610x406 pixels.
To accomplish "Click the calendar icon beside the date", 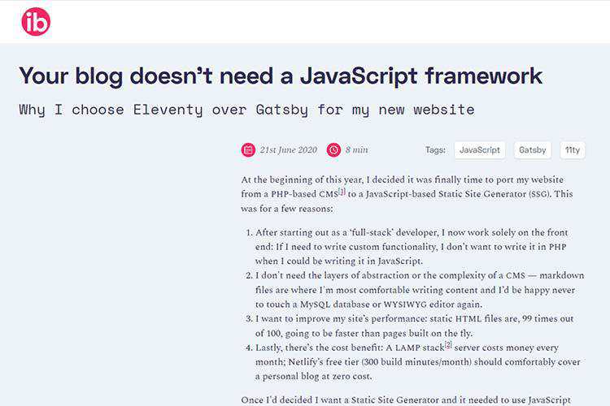I will pyautogui.click(x=248, y=149).
